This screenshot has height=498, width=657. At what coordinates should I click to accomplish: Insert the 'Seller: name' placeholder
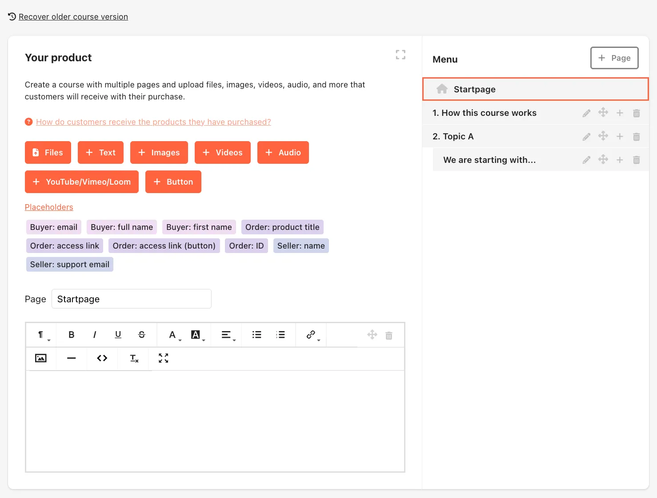pyautogui.click(x=301, y=246)
